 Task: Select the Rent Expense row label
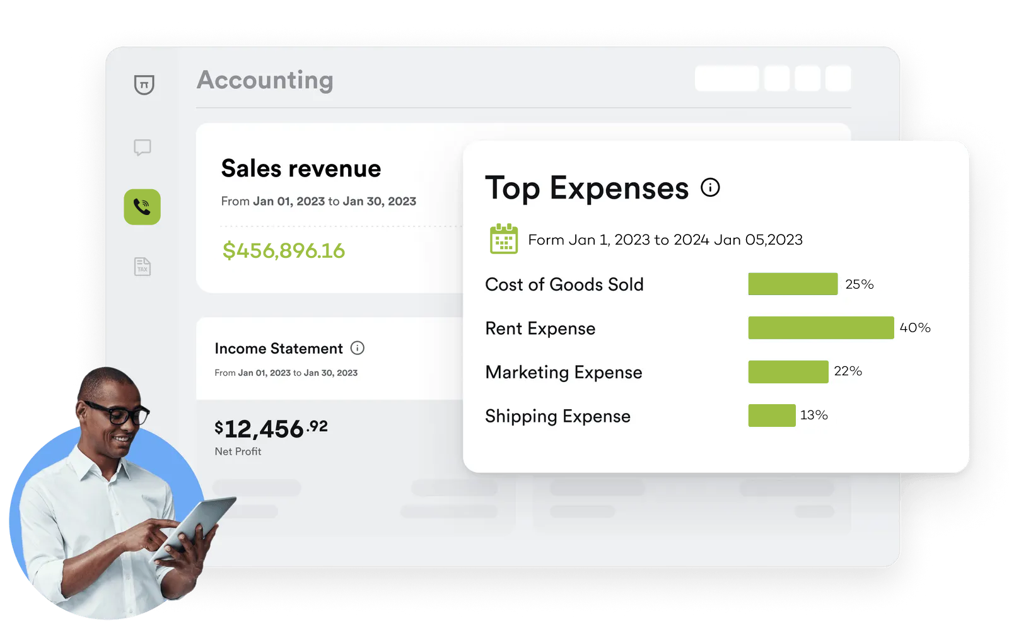coord(540,329)
